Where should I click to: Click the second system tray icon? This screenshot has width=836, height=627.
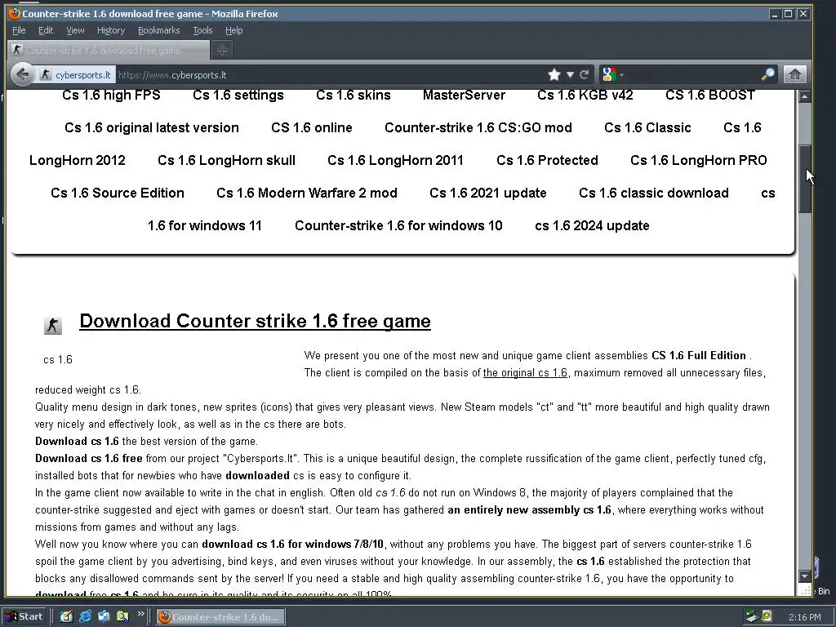pyautogui.click(x=767, y=617)
